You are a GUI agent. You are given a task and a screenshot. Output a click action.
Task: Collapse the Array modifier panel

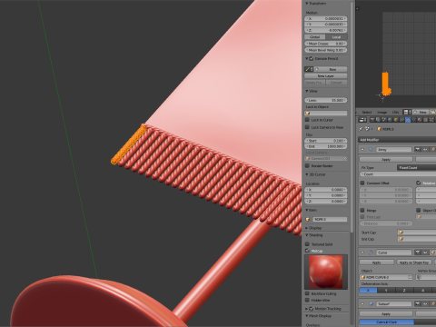[x=362, y=150]
